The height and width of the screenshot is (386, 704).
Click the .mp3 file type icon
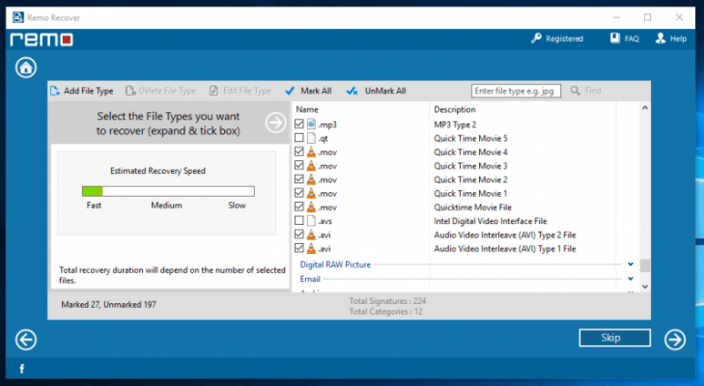pyautogui.click(x=311, y=124)
